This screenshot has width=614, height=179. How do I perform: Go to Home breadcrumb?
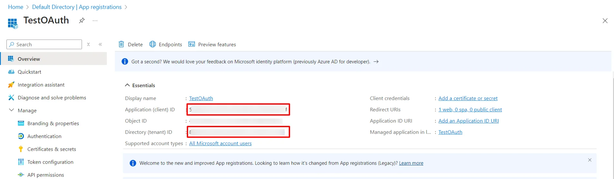(15, 7)
